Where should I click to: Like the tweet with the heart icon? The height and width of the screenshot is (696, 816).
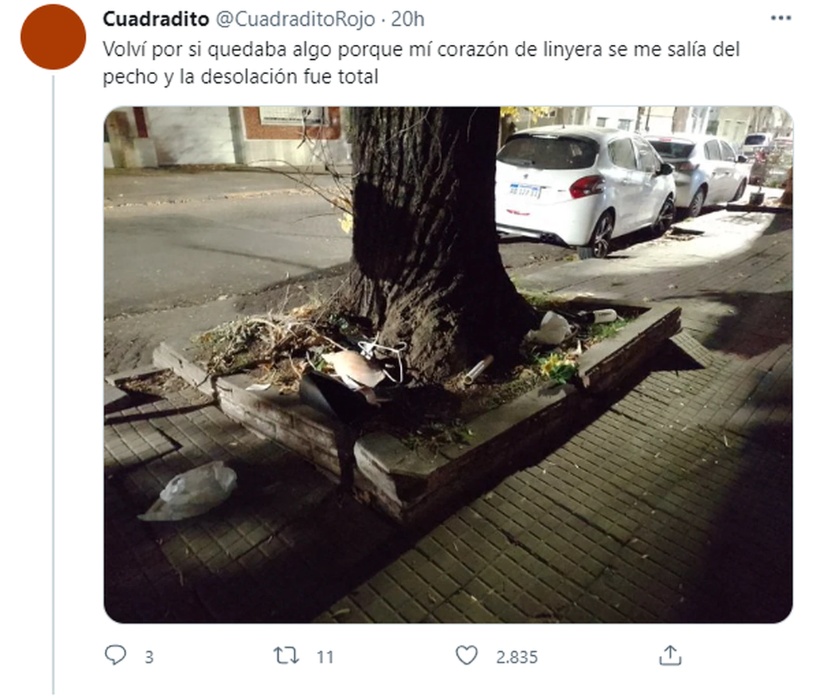(x=466, y=656)
